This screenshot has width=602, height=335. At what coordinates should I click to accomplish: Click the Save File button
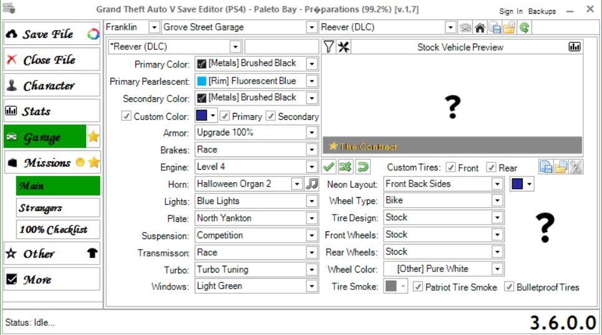(52, 34)
